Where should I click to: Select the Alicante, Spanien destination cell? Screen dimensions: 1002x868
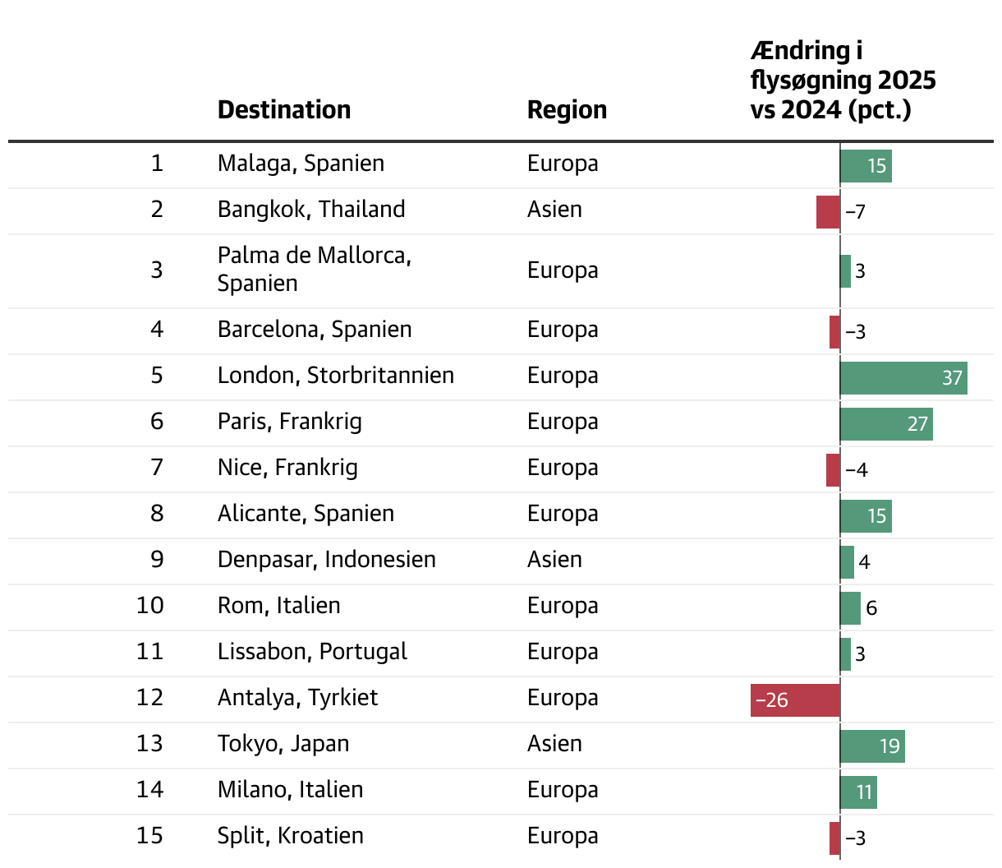(306, 514)
